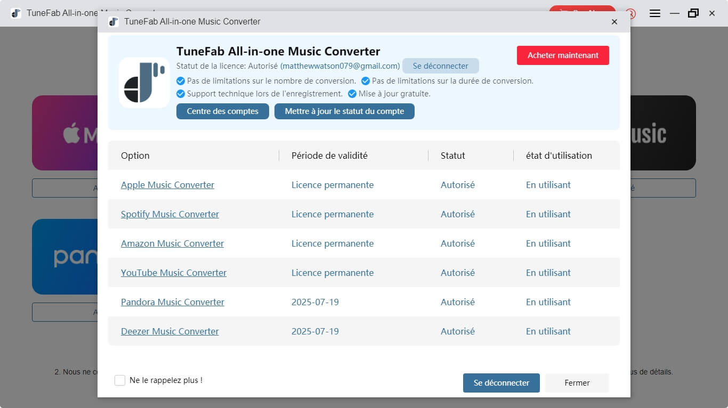This screenshot has height=408, width=728.
Task: Close the license dialog with the X
Action: tap(614, 22)
